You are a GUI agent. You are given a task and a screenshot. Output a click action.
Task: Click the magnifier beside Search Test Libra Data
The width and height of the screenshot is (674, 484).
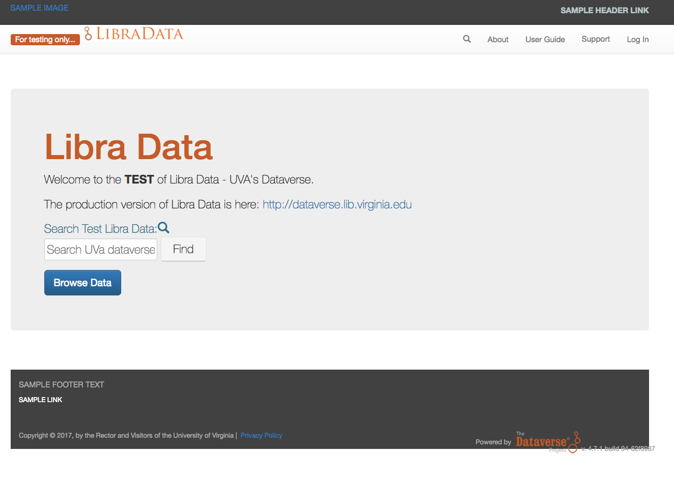click(163, 228)
